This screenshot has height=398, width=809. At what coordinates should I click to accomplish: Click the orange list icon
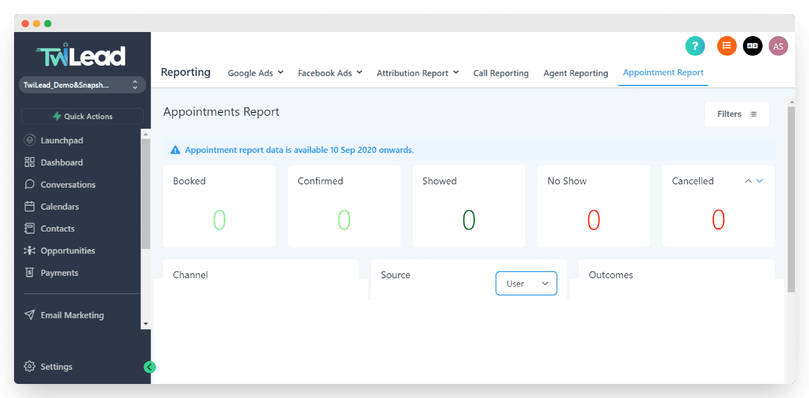[727, 46]
